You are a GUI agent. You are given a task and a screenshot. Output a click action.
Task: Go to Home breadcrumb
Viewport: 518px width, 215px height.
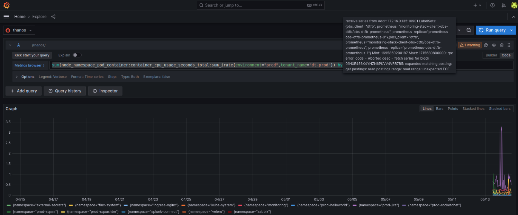[x=20, y=17]
